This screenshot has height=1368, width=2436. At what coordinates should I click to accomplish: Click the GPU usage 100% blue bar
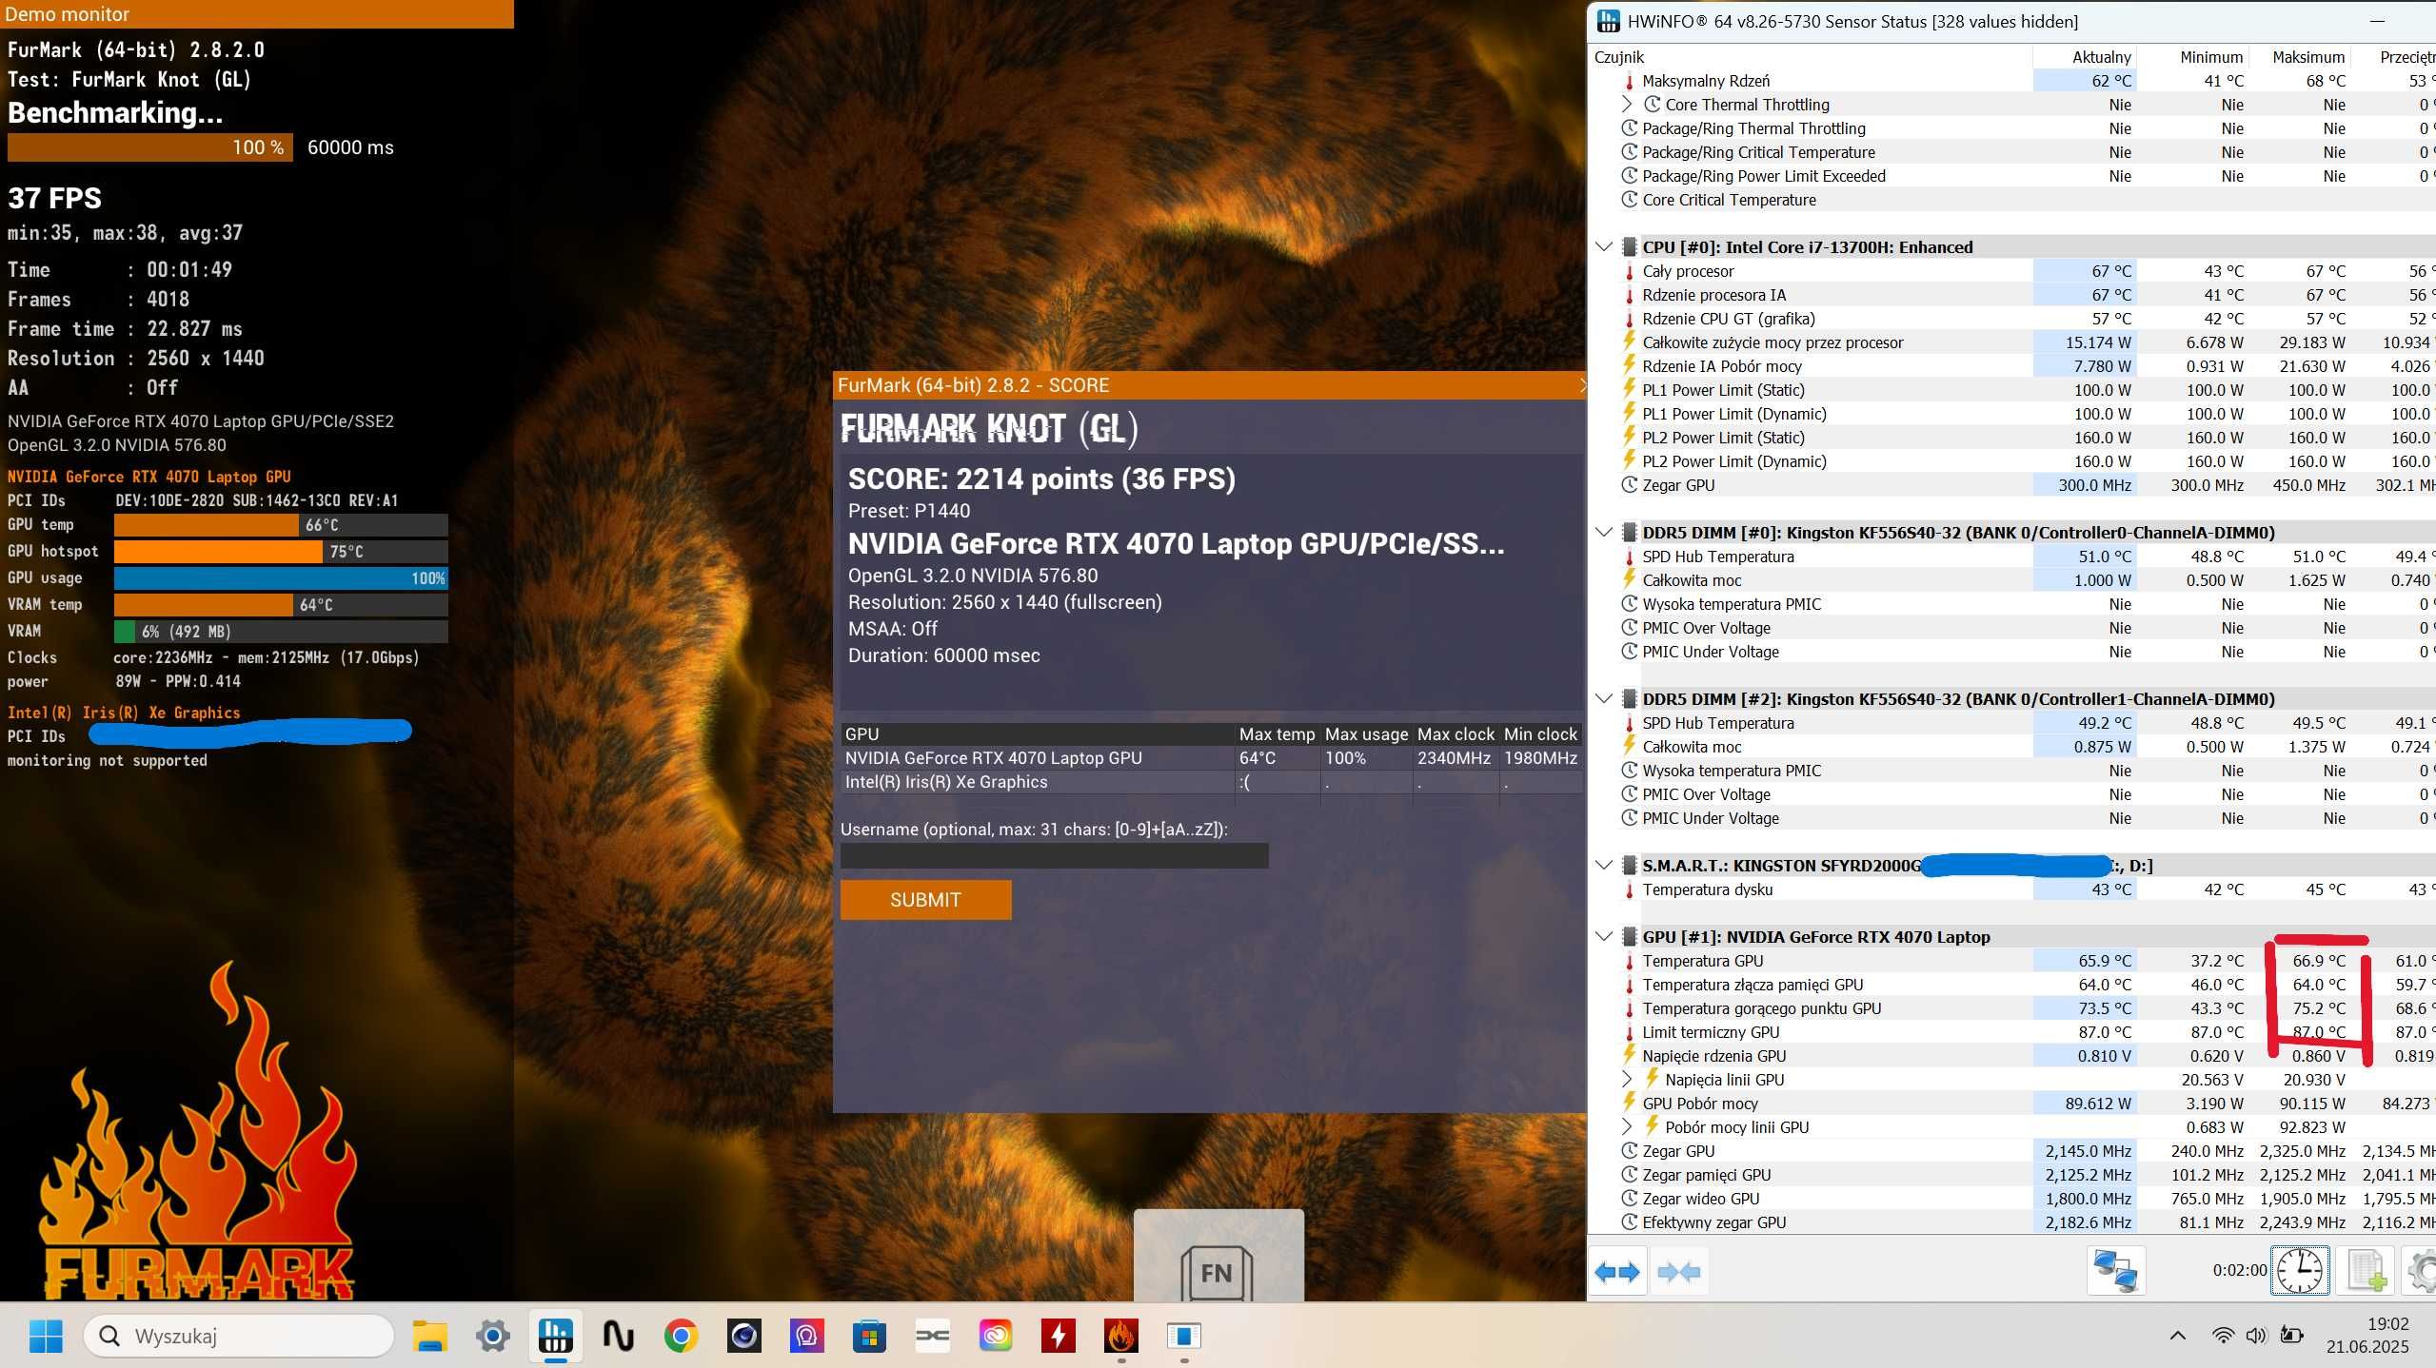tap(281, 578)
